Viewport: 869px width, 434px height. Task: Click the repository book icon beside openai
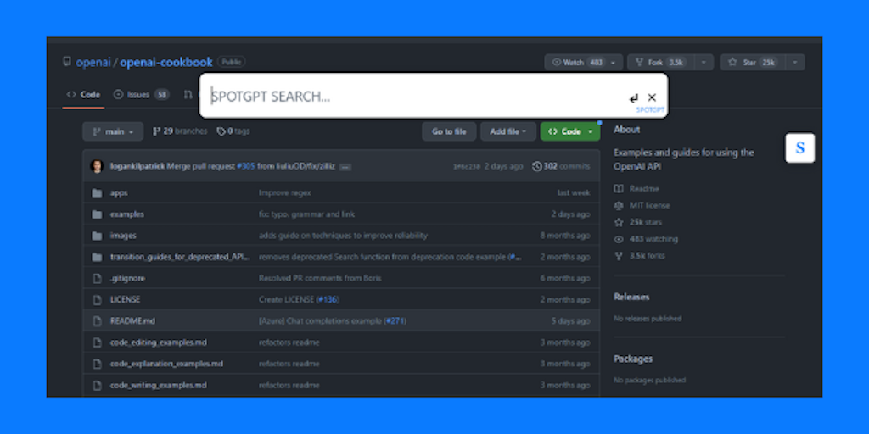(67, 61)
